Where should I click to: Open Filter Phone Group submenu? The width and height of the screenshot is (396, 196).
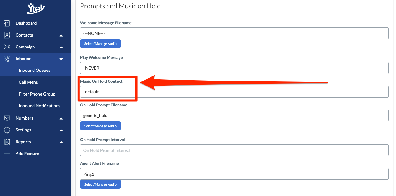tap(37, 94)
